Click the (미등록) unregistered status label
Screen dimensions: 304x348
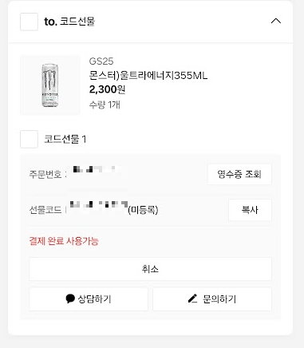click(143, 210)
